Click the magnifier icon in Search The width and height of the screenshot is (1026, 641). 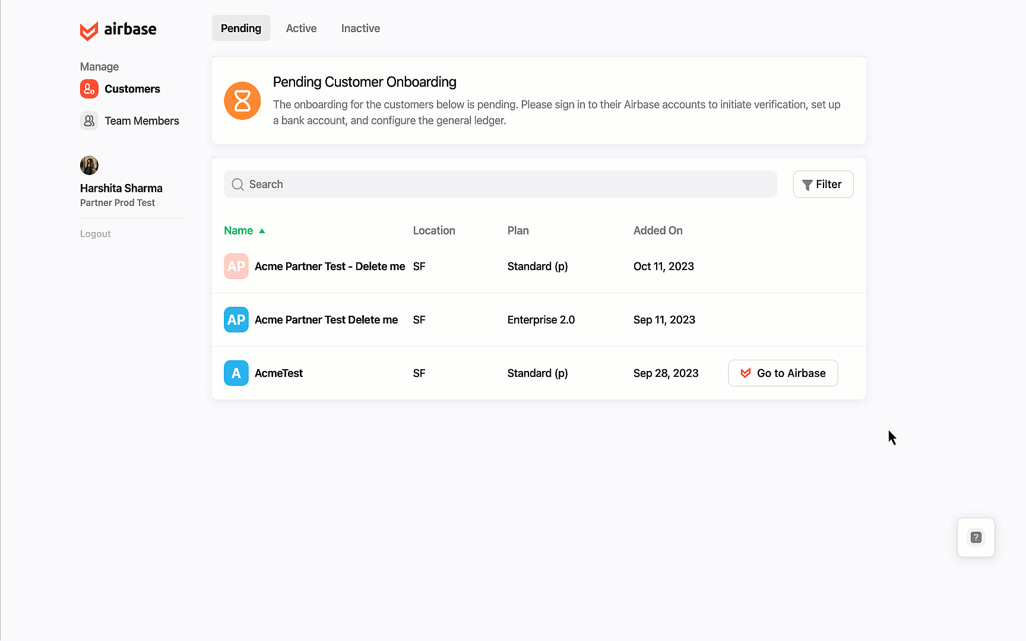point(238,185)
